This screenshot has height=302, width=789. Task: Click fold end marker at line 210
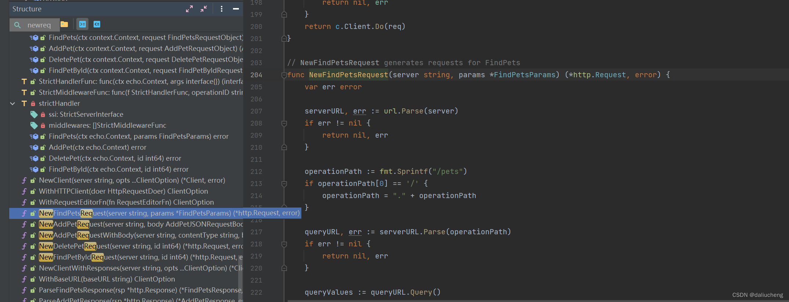[284, 147]
